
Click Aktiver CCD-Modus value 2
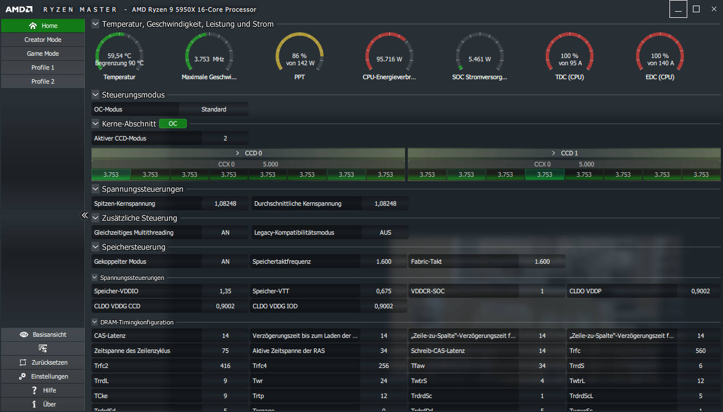[225, 138]
